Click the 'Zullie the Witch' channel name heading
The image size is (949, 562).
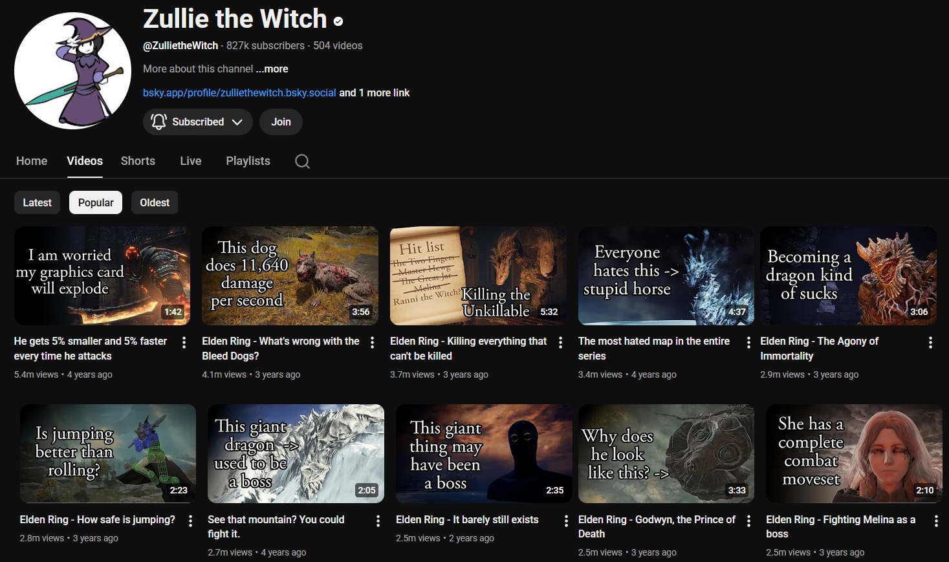tap(235, 19)
